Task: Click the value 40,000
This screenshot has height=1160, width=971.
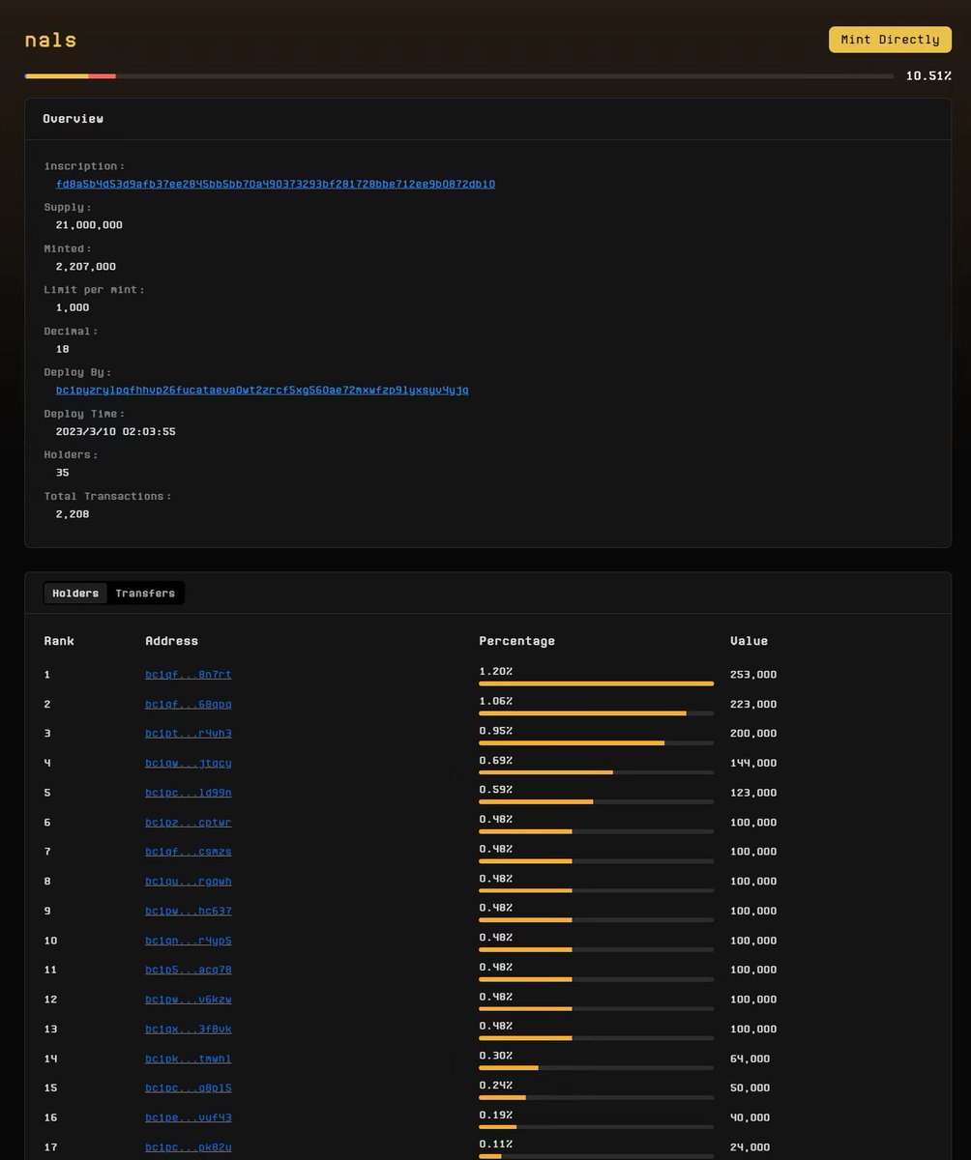Action: (x=750, y=1117)
